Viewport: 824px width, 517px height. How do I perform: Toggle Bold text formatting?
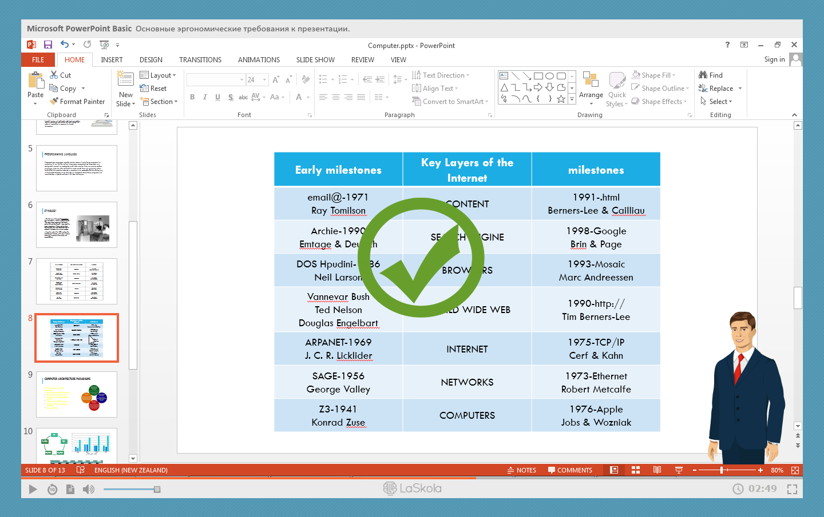[192, 97]
